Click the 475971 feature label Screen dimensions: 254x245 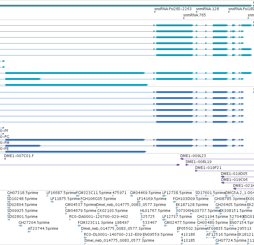point(119,193)
